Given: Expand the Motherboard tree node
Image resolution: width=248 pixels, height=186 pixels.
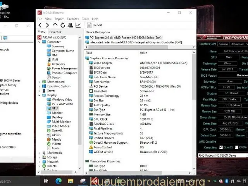Looking at the screenshot, I should (x=39, y=82).
